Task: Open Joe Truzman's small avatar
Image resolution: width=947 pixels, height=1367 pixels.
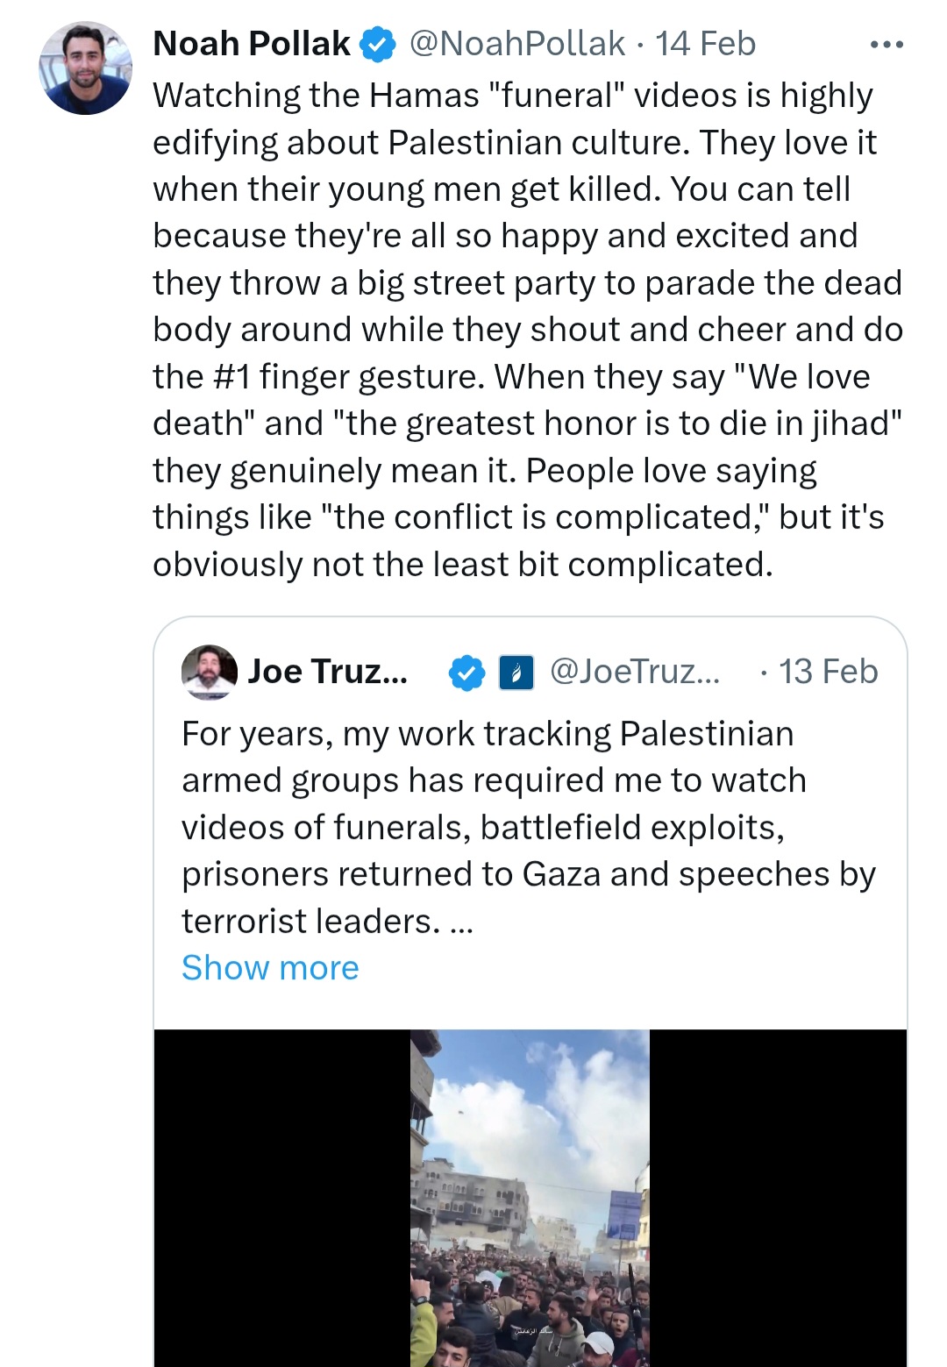Action: [209, 673]
